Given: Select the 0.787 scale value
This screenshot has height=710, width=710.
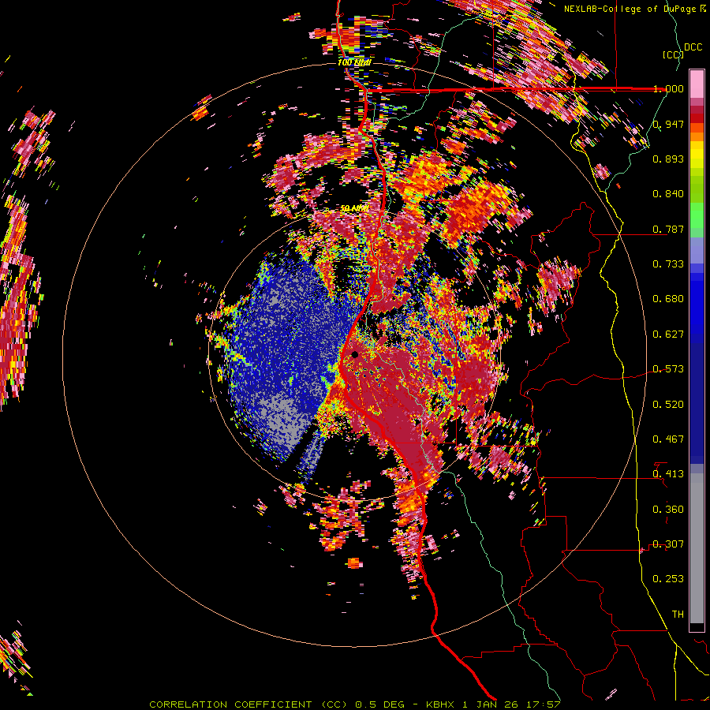Looking at the screenshot, I should (668, 229).
